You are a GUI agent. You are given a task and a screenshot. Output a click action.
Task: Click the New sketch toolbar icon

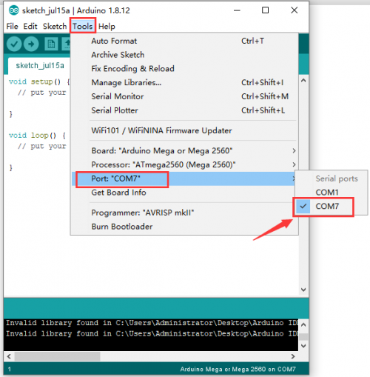point(51,44)
